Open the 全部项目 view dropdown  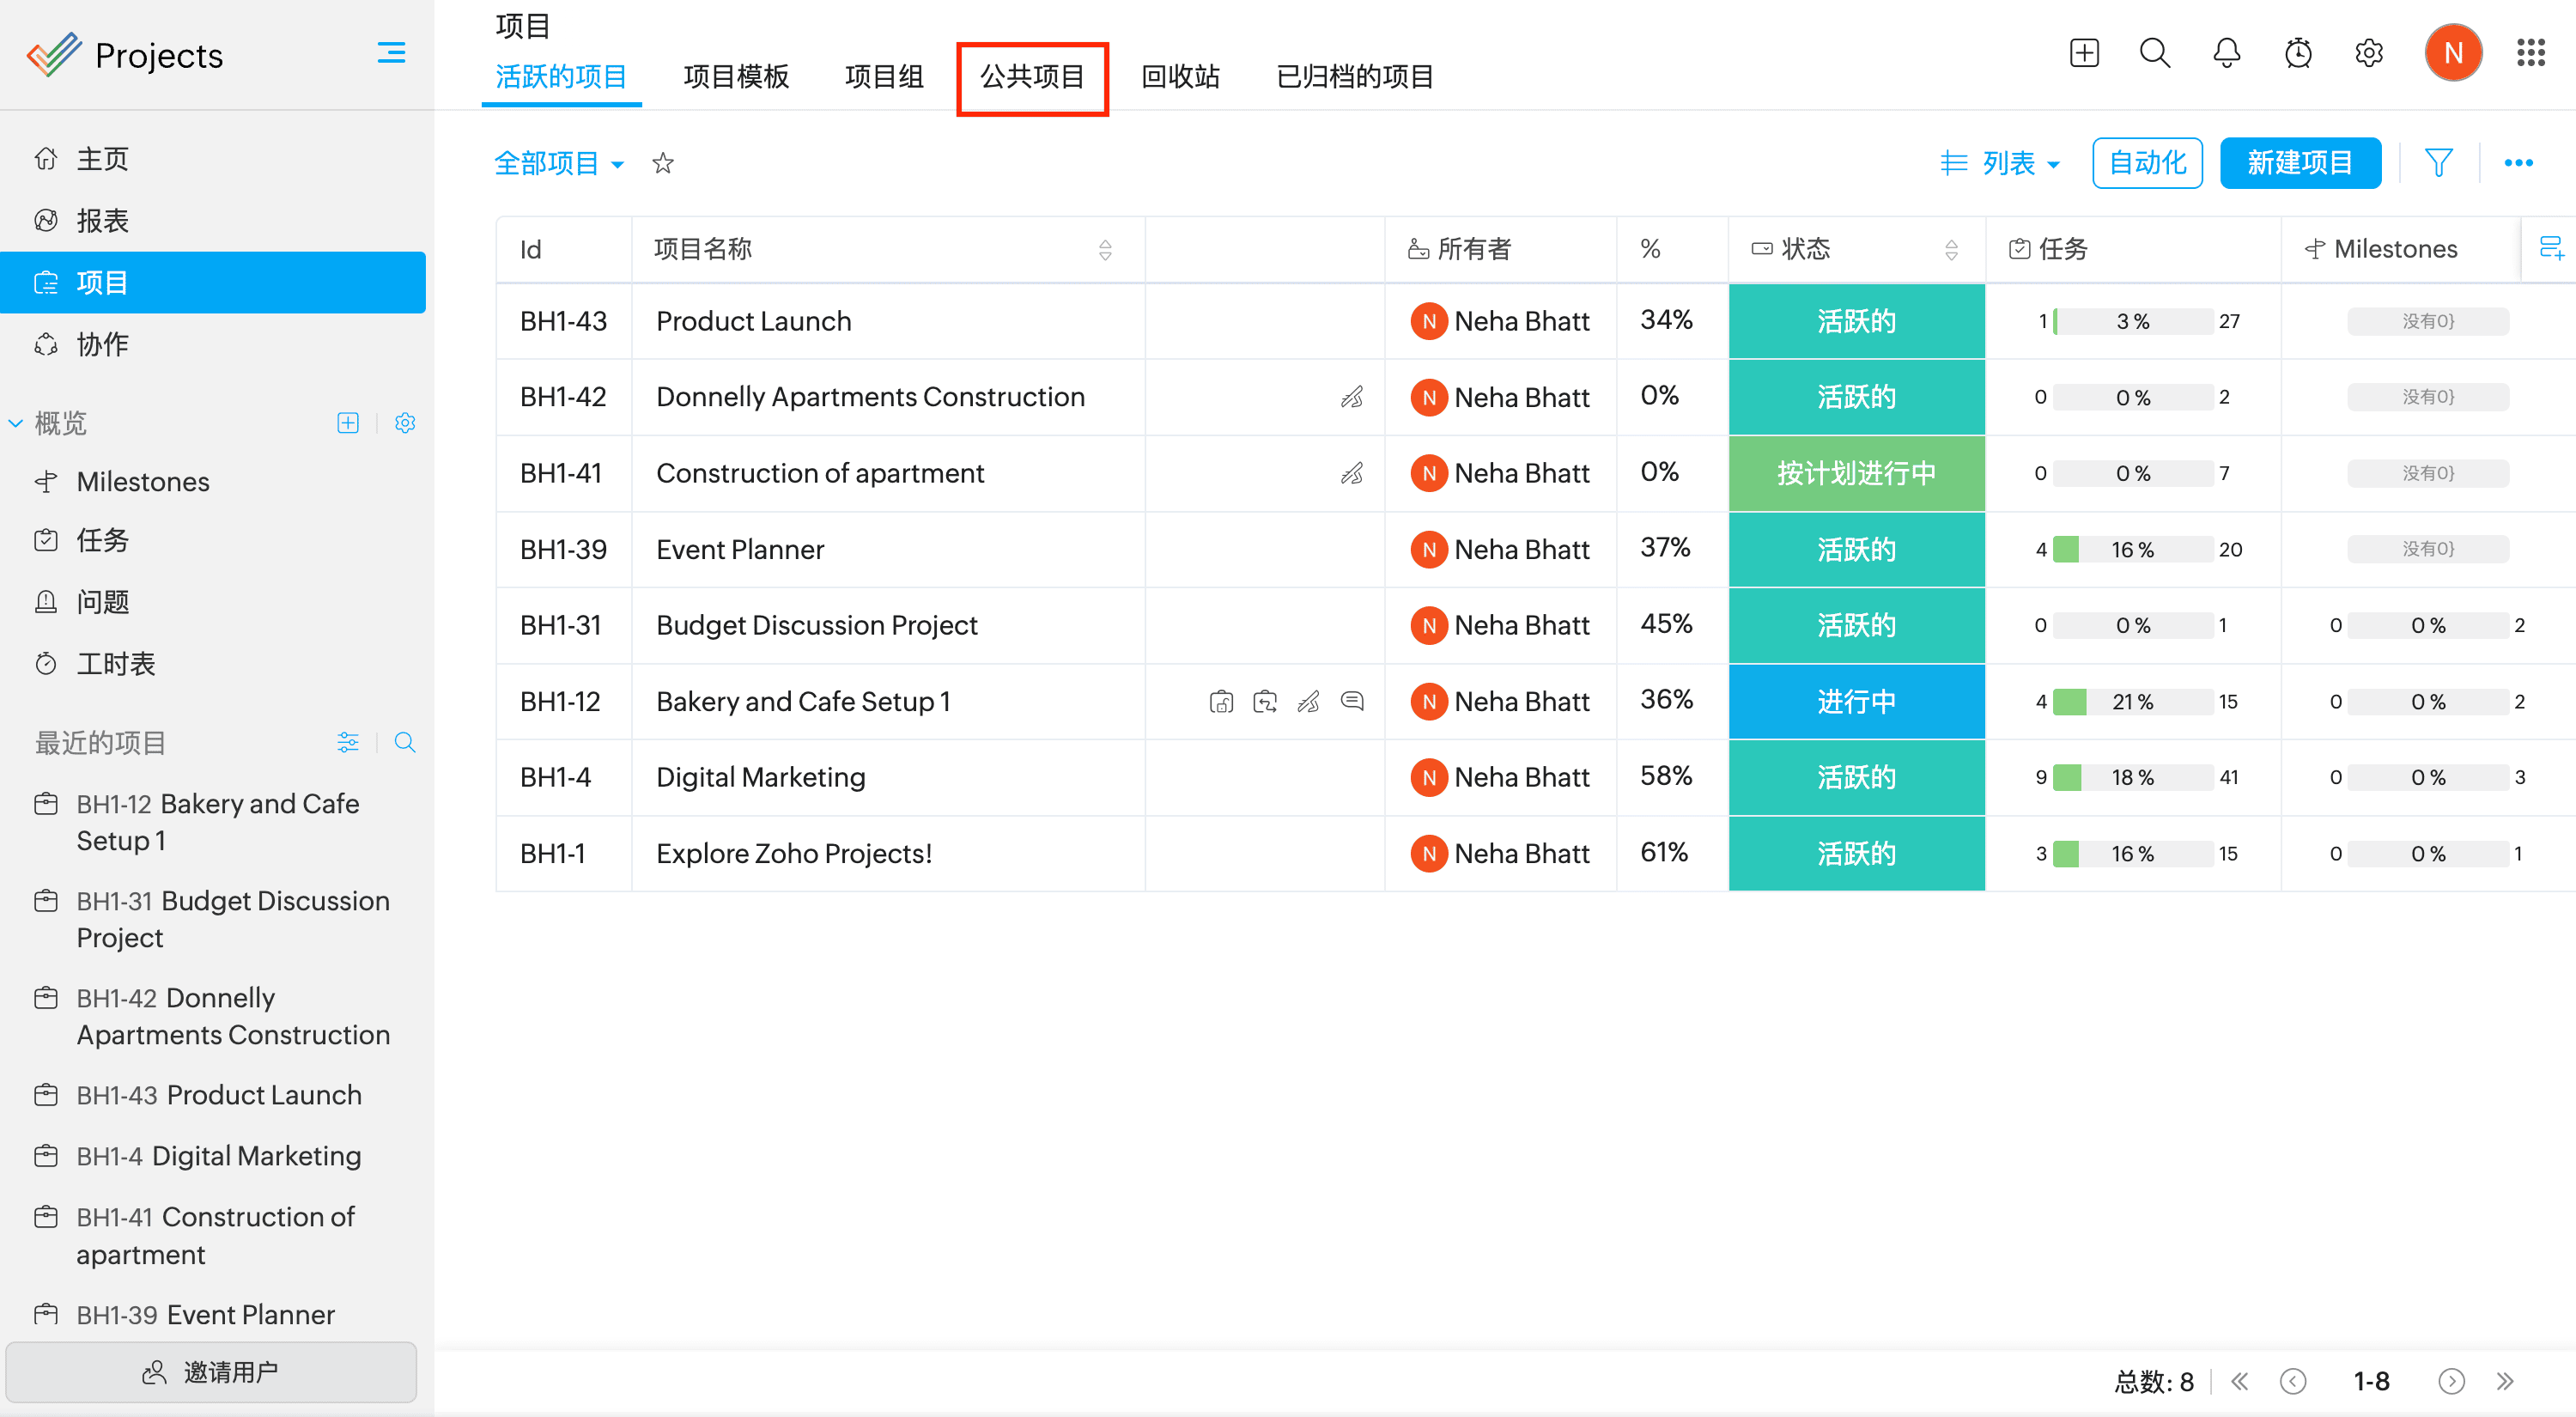click(559, 163)
